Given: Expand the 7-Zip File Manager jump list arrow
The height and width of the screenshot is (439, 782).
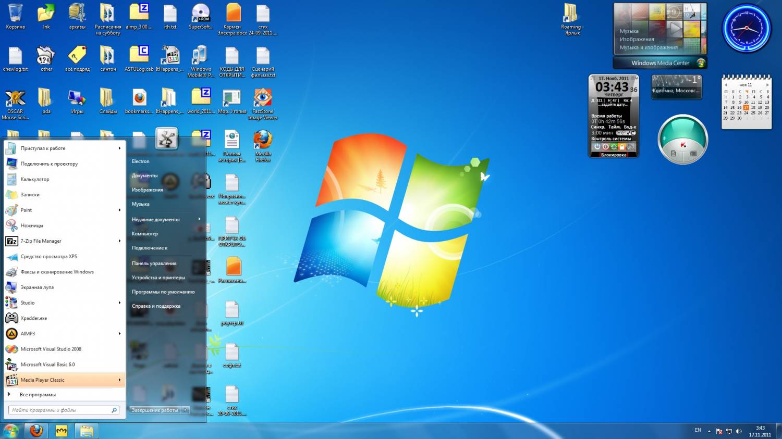Looking at the screenshot, I should (x=119, y=241).
